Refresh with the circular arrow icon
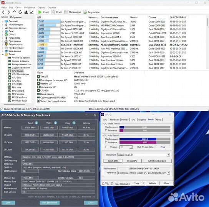 point(20,12)
